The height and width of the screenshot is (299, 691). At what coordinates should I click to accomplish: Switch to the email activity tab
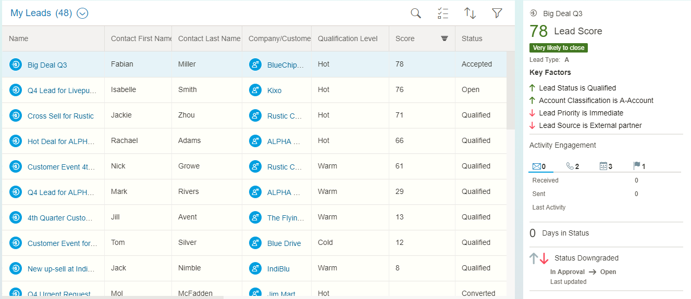(539, 166)
